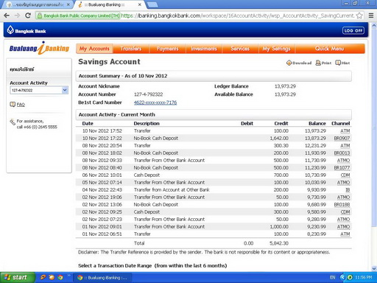The height and width of the screenshot is (283, 377).
Task: Reload the page with the refresh icon
Action: click(x=28, y=15)
